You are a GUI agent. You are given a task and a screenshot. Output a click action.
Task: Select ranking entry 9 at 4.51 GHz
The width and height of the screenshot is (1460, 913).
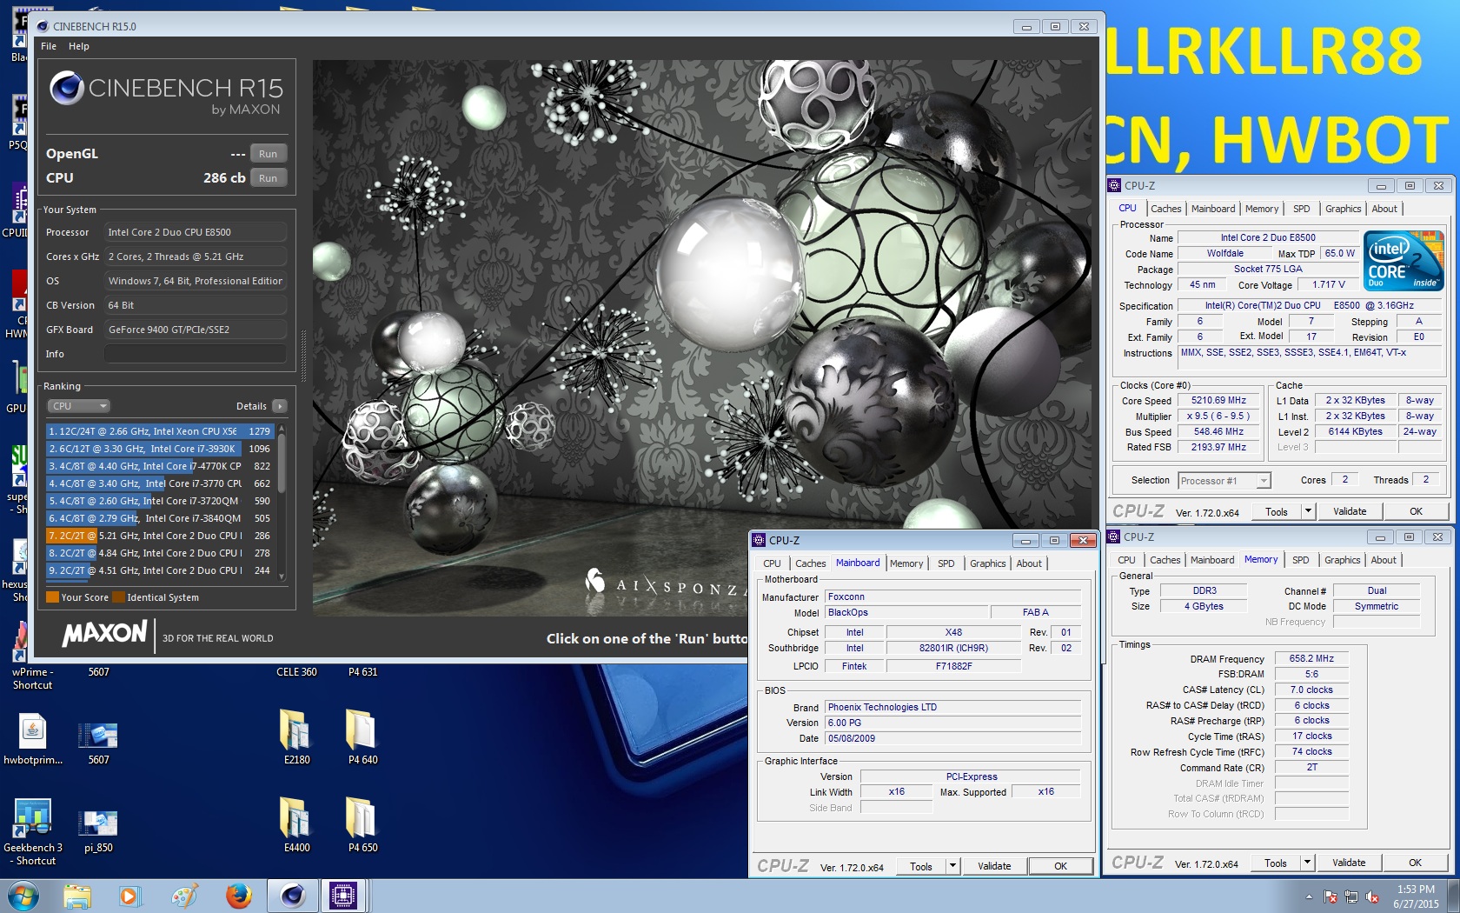point(161,570)
